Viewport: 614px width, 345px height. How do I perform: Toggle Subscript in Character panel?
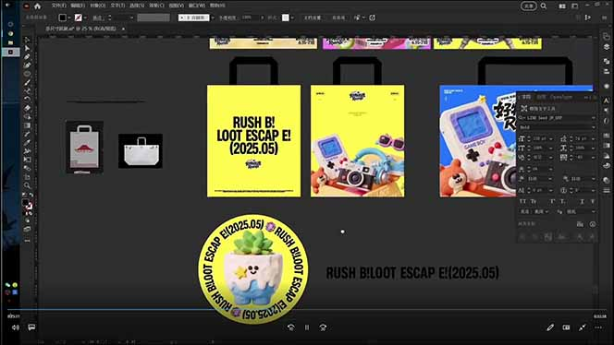562,201
